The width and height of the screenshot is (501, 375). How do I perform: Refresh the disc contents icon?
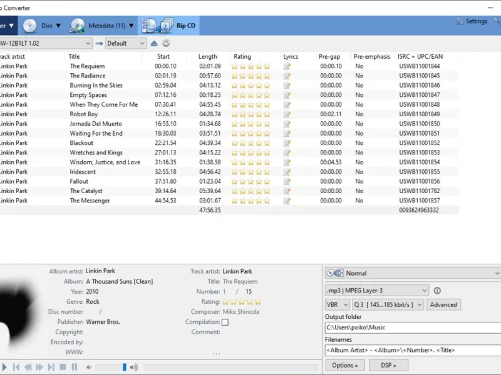(166, 43)
